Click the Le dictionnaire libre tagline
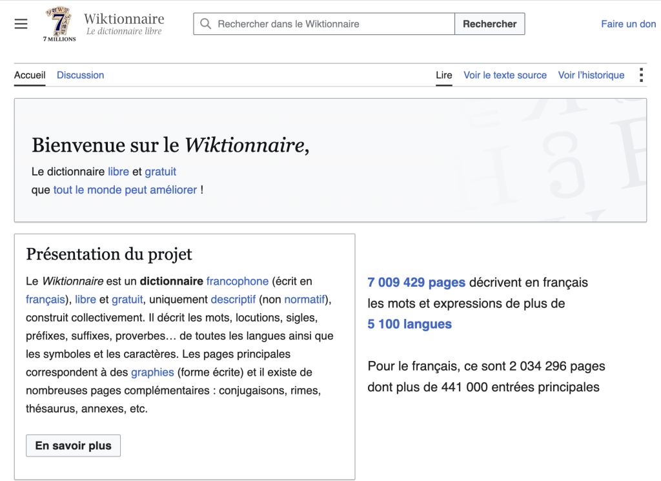 124,31
